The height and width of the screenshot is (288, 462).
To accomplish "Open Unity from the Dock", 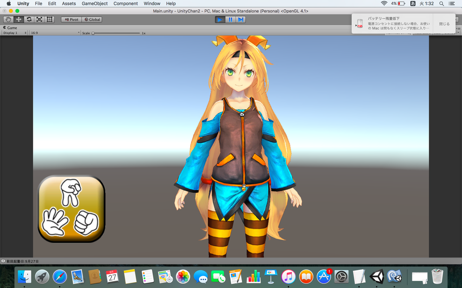I will [x=377, y=277].
